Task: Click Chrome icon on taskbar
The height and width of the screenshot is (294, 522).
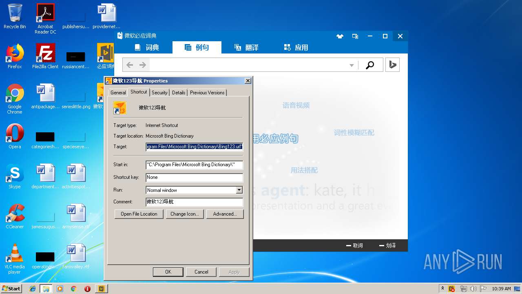Action: pyautogui.click(x=73, y=289)
